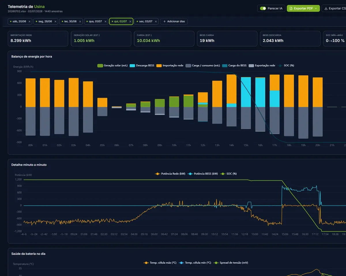Image resolution: width=346 pixels, height=276 pixels.
Task: Remove the qui, 02/07 day chip
Action: click(x=130, y=22)
